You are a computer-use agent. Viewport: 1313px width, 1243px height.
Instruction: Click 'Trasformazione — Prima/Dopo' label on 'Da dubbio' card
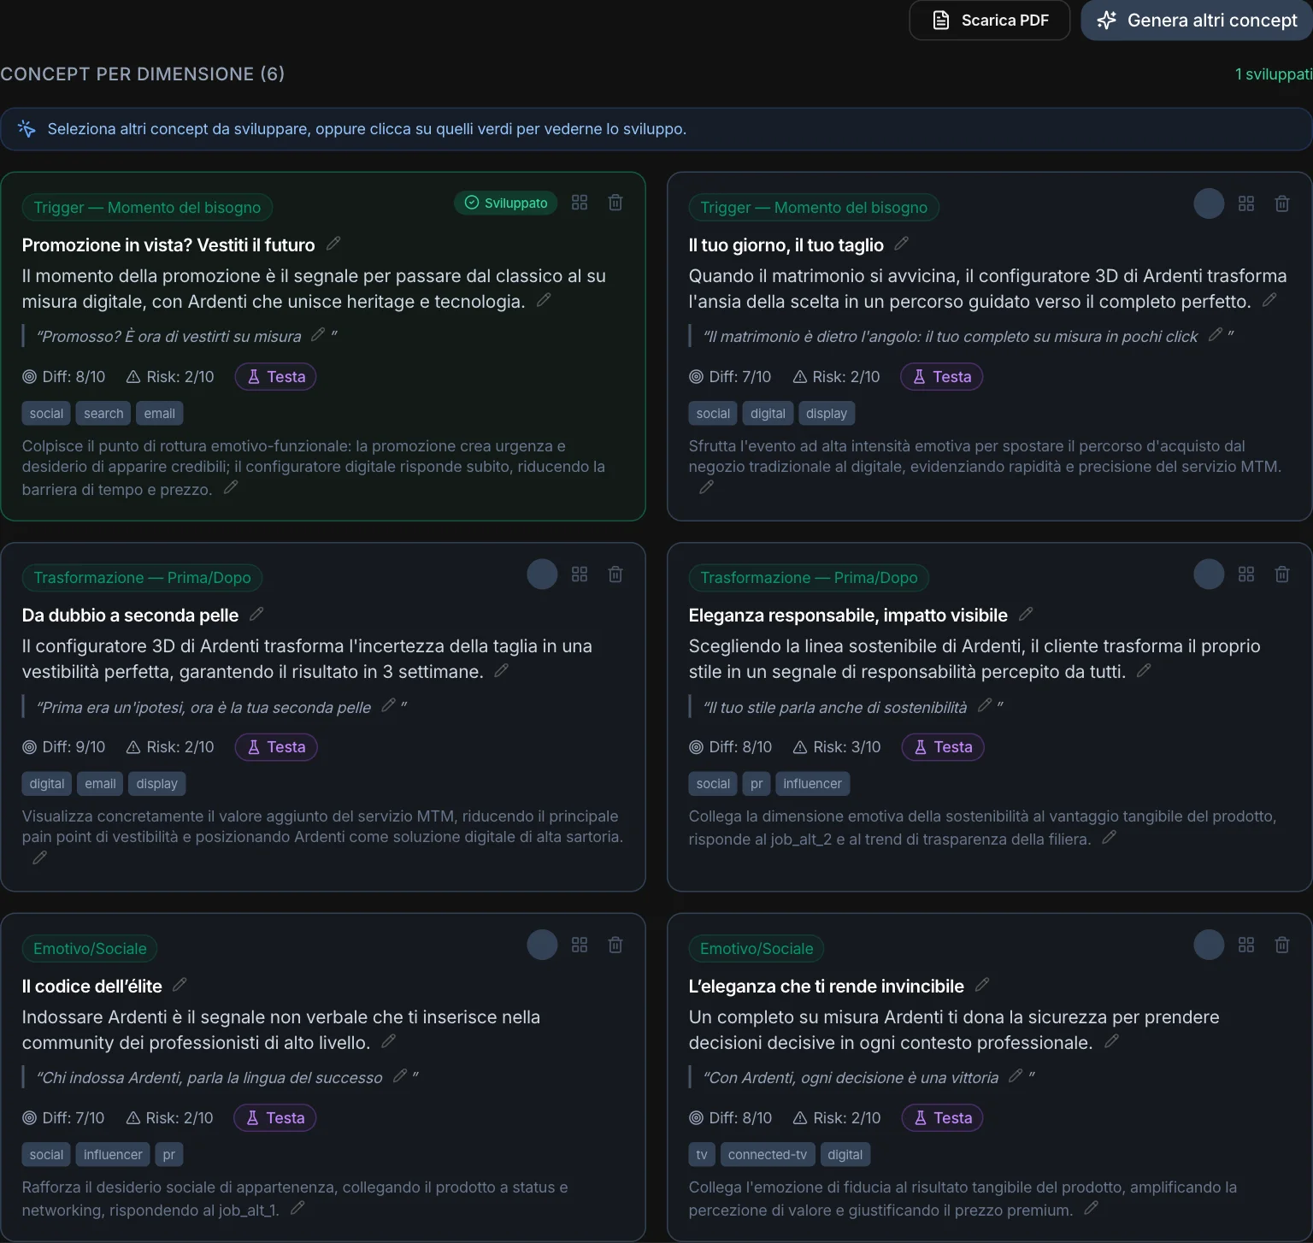pyautogui.click(x=142, y=578)
